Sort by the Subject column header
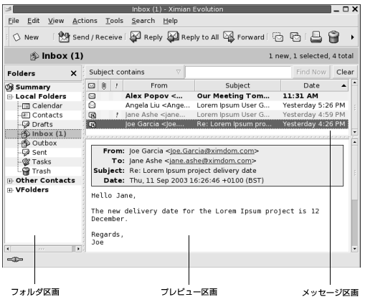The height and width of the screenshot is (302, 365). [x=237, y=85]
